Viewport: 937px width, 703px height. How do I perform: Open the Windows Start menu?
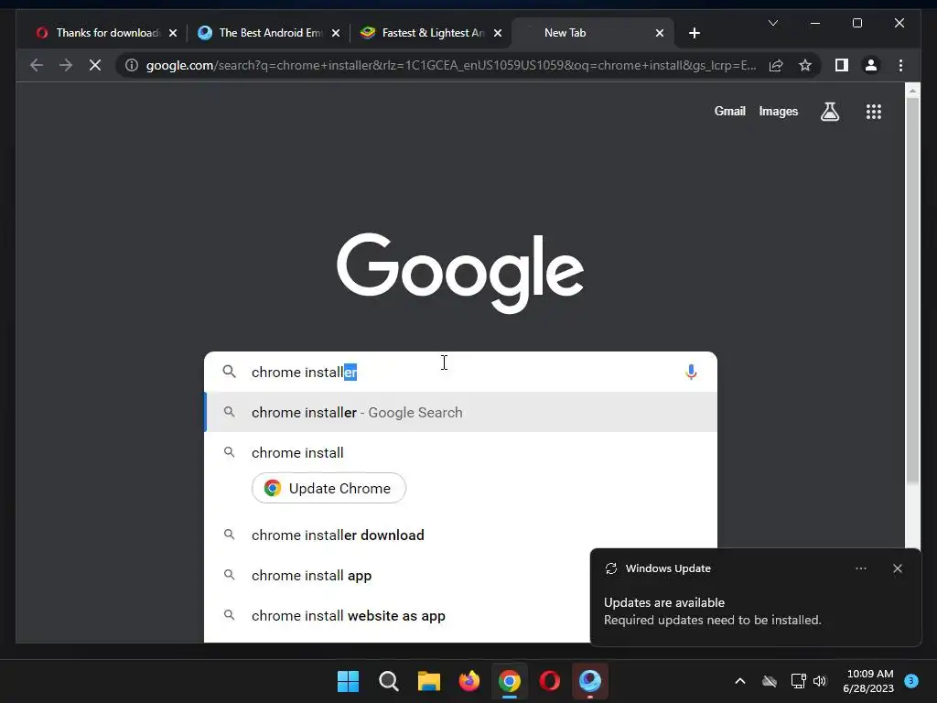(348, 681)
